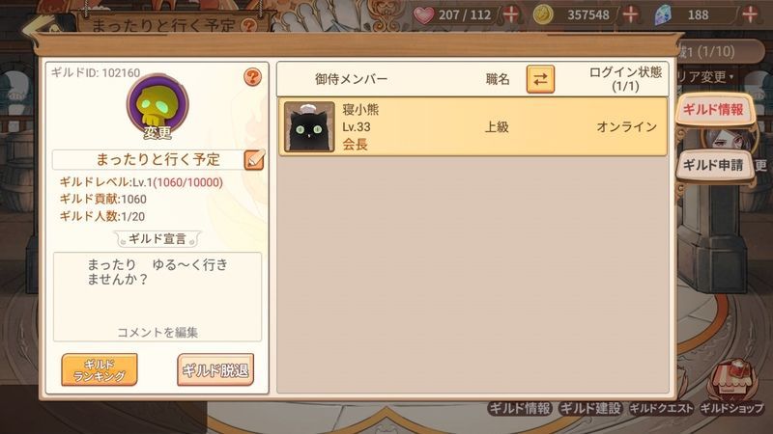Screen dimensions: 773x434
Task: Click the ギルド脱退 button
Action: click(215, 369)
